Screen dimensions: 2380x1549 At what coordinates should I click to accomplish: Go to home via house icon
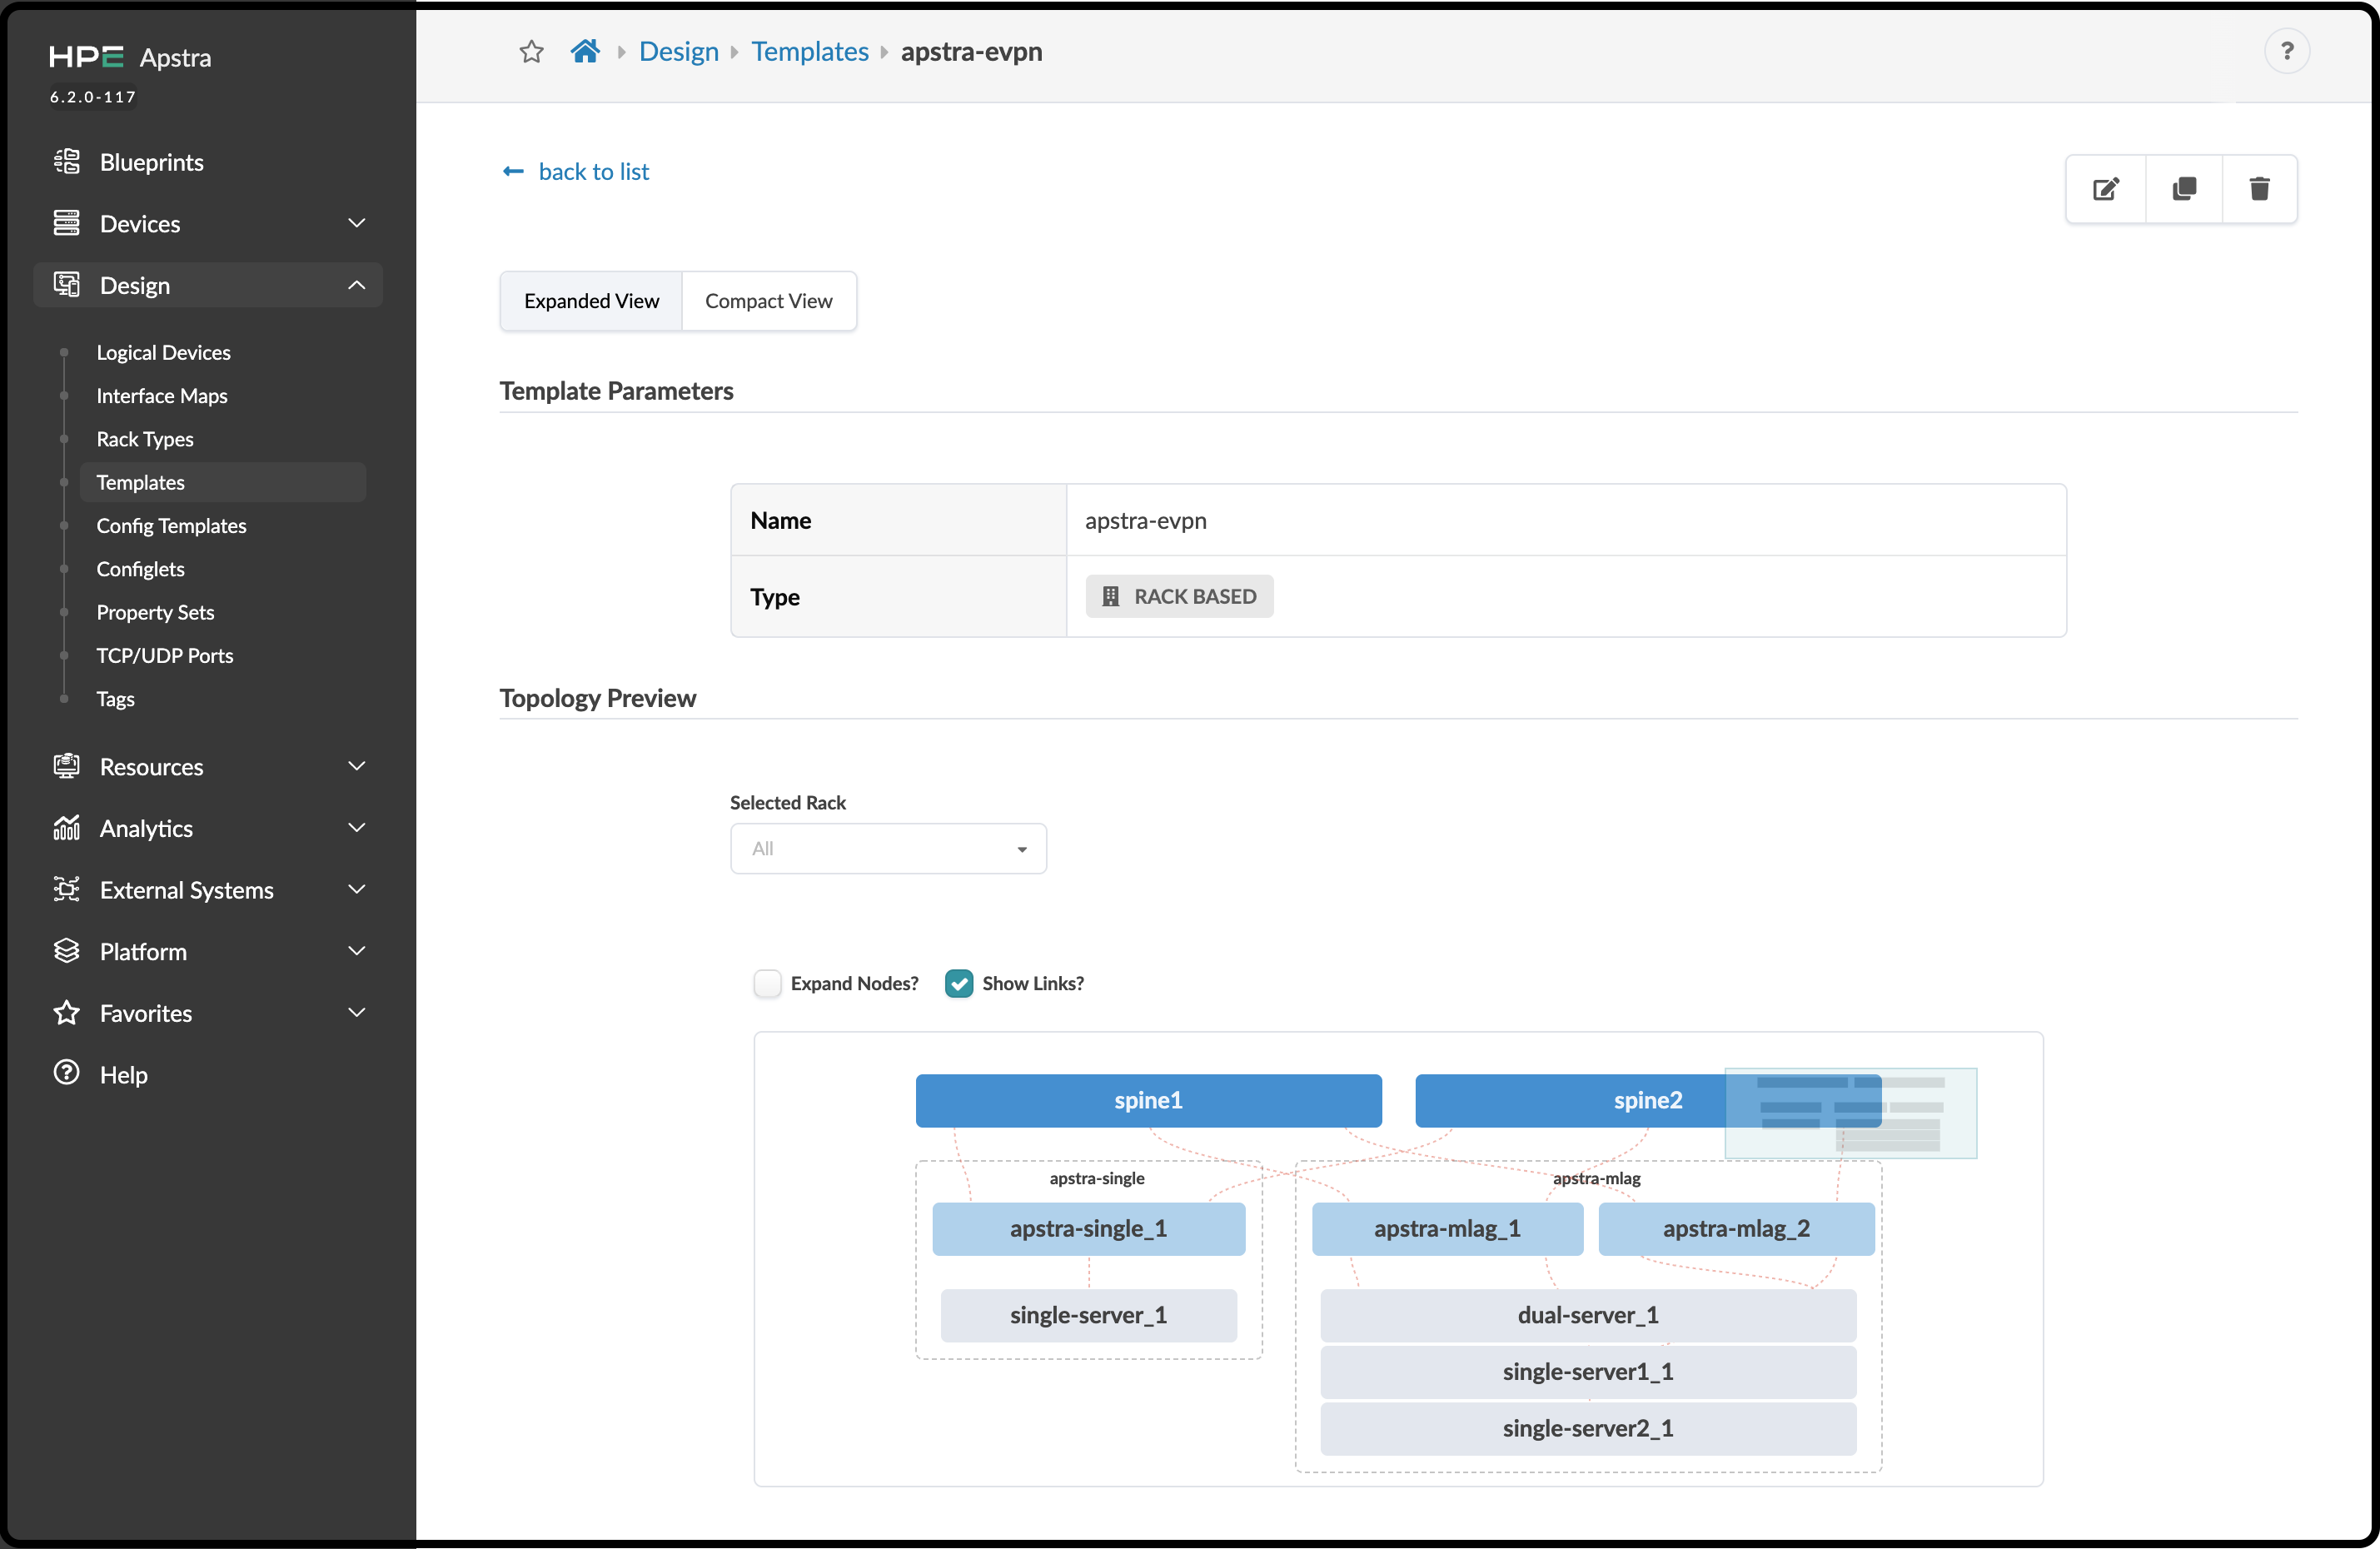pyautogui.click(x=585, y=51)
